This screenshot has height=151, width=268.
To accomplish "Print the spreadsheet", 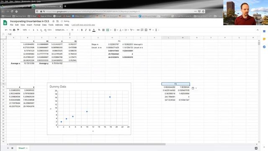I will tap(14, 30).
